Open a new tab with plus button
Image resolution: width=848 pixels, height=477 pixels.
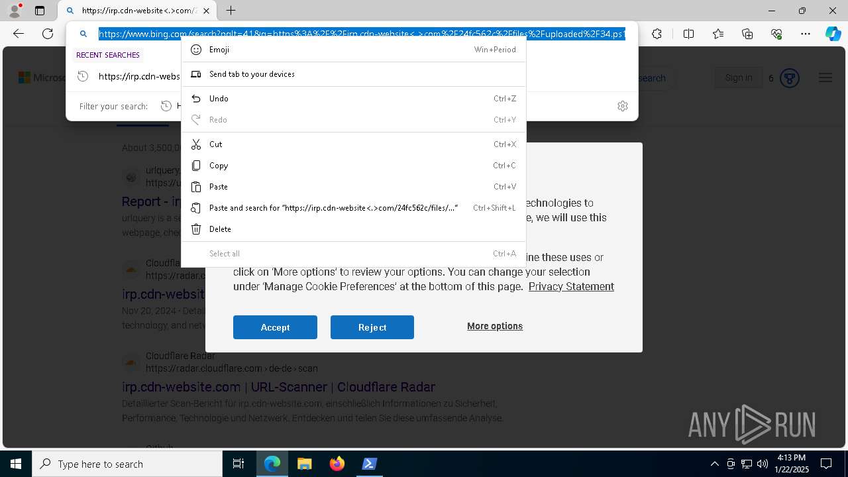point(231,11)
